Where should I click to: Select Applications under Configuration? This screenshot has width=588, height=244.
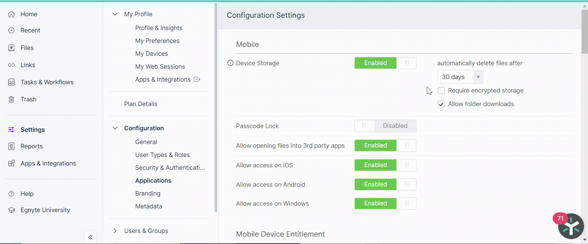pos(153,181)
